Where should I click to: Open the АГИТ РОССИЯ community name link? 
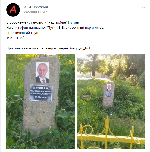pyautogui.click(x=36, y=7)
